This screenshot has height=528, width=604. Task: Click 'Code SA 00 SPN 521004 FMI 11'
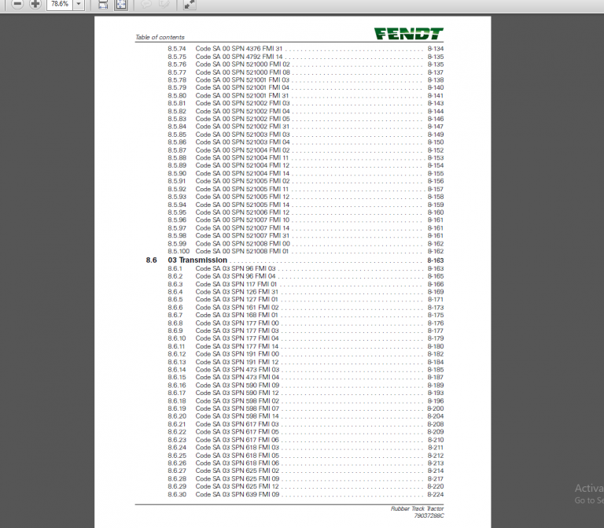(x=241, y=158)
